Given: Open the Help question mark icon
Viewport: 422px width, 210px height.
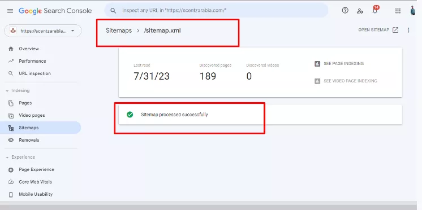Looking at the screenshot, I should tap(345, 11).
